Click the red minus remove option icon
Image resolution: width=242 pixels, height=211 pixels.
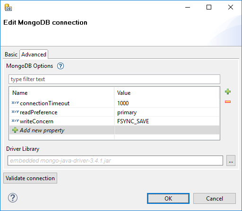click(228, 101)
